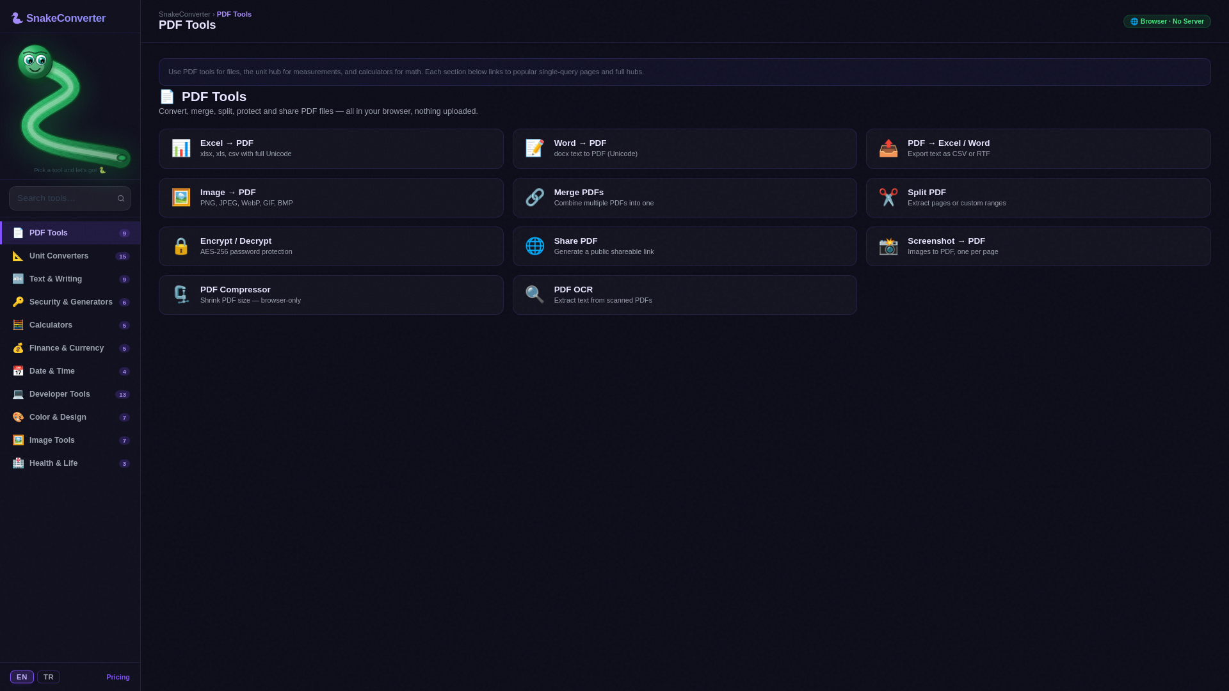Click the Text & Writing abc icon
This screenshot has width=1229, height=691.
click(x=18, y=279)
